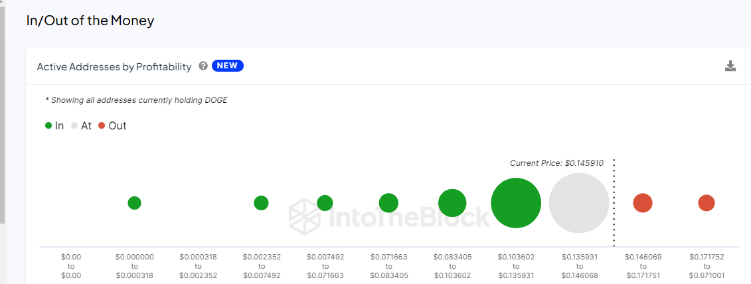The image size is (751, 284).
Task: Click the leftmost small green bubble
Action: coord(135,203)
